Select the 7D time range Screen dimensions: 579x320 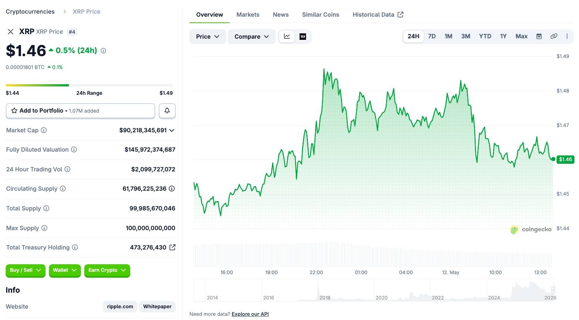pos(432,36)
